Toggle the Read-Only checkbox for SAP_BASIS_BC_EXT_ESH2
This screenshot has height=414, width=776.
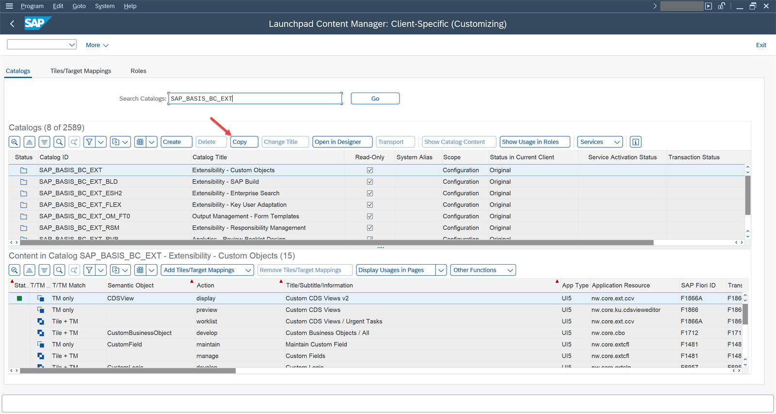click(370, 193)
